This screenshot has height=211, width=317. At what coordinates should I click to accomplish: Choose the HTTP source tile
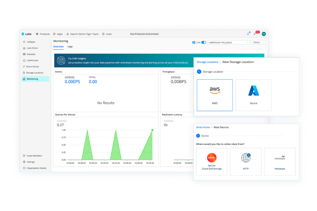tap(246, 162)
